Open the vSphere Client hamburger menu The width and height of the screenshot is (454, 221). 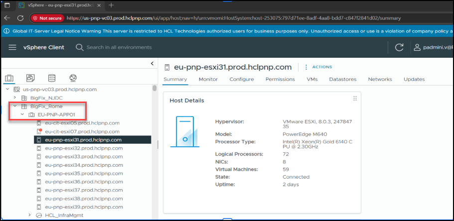pos(12,47)
